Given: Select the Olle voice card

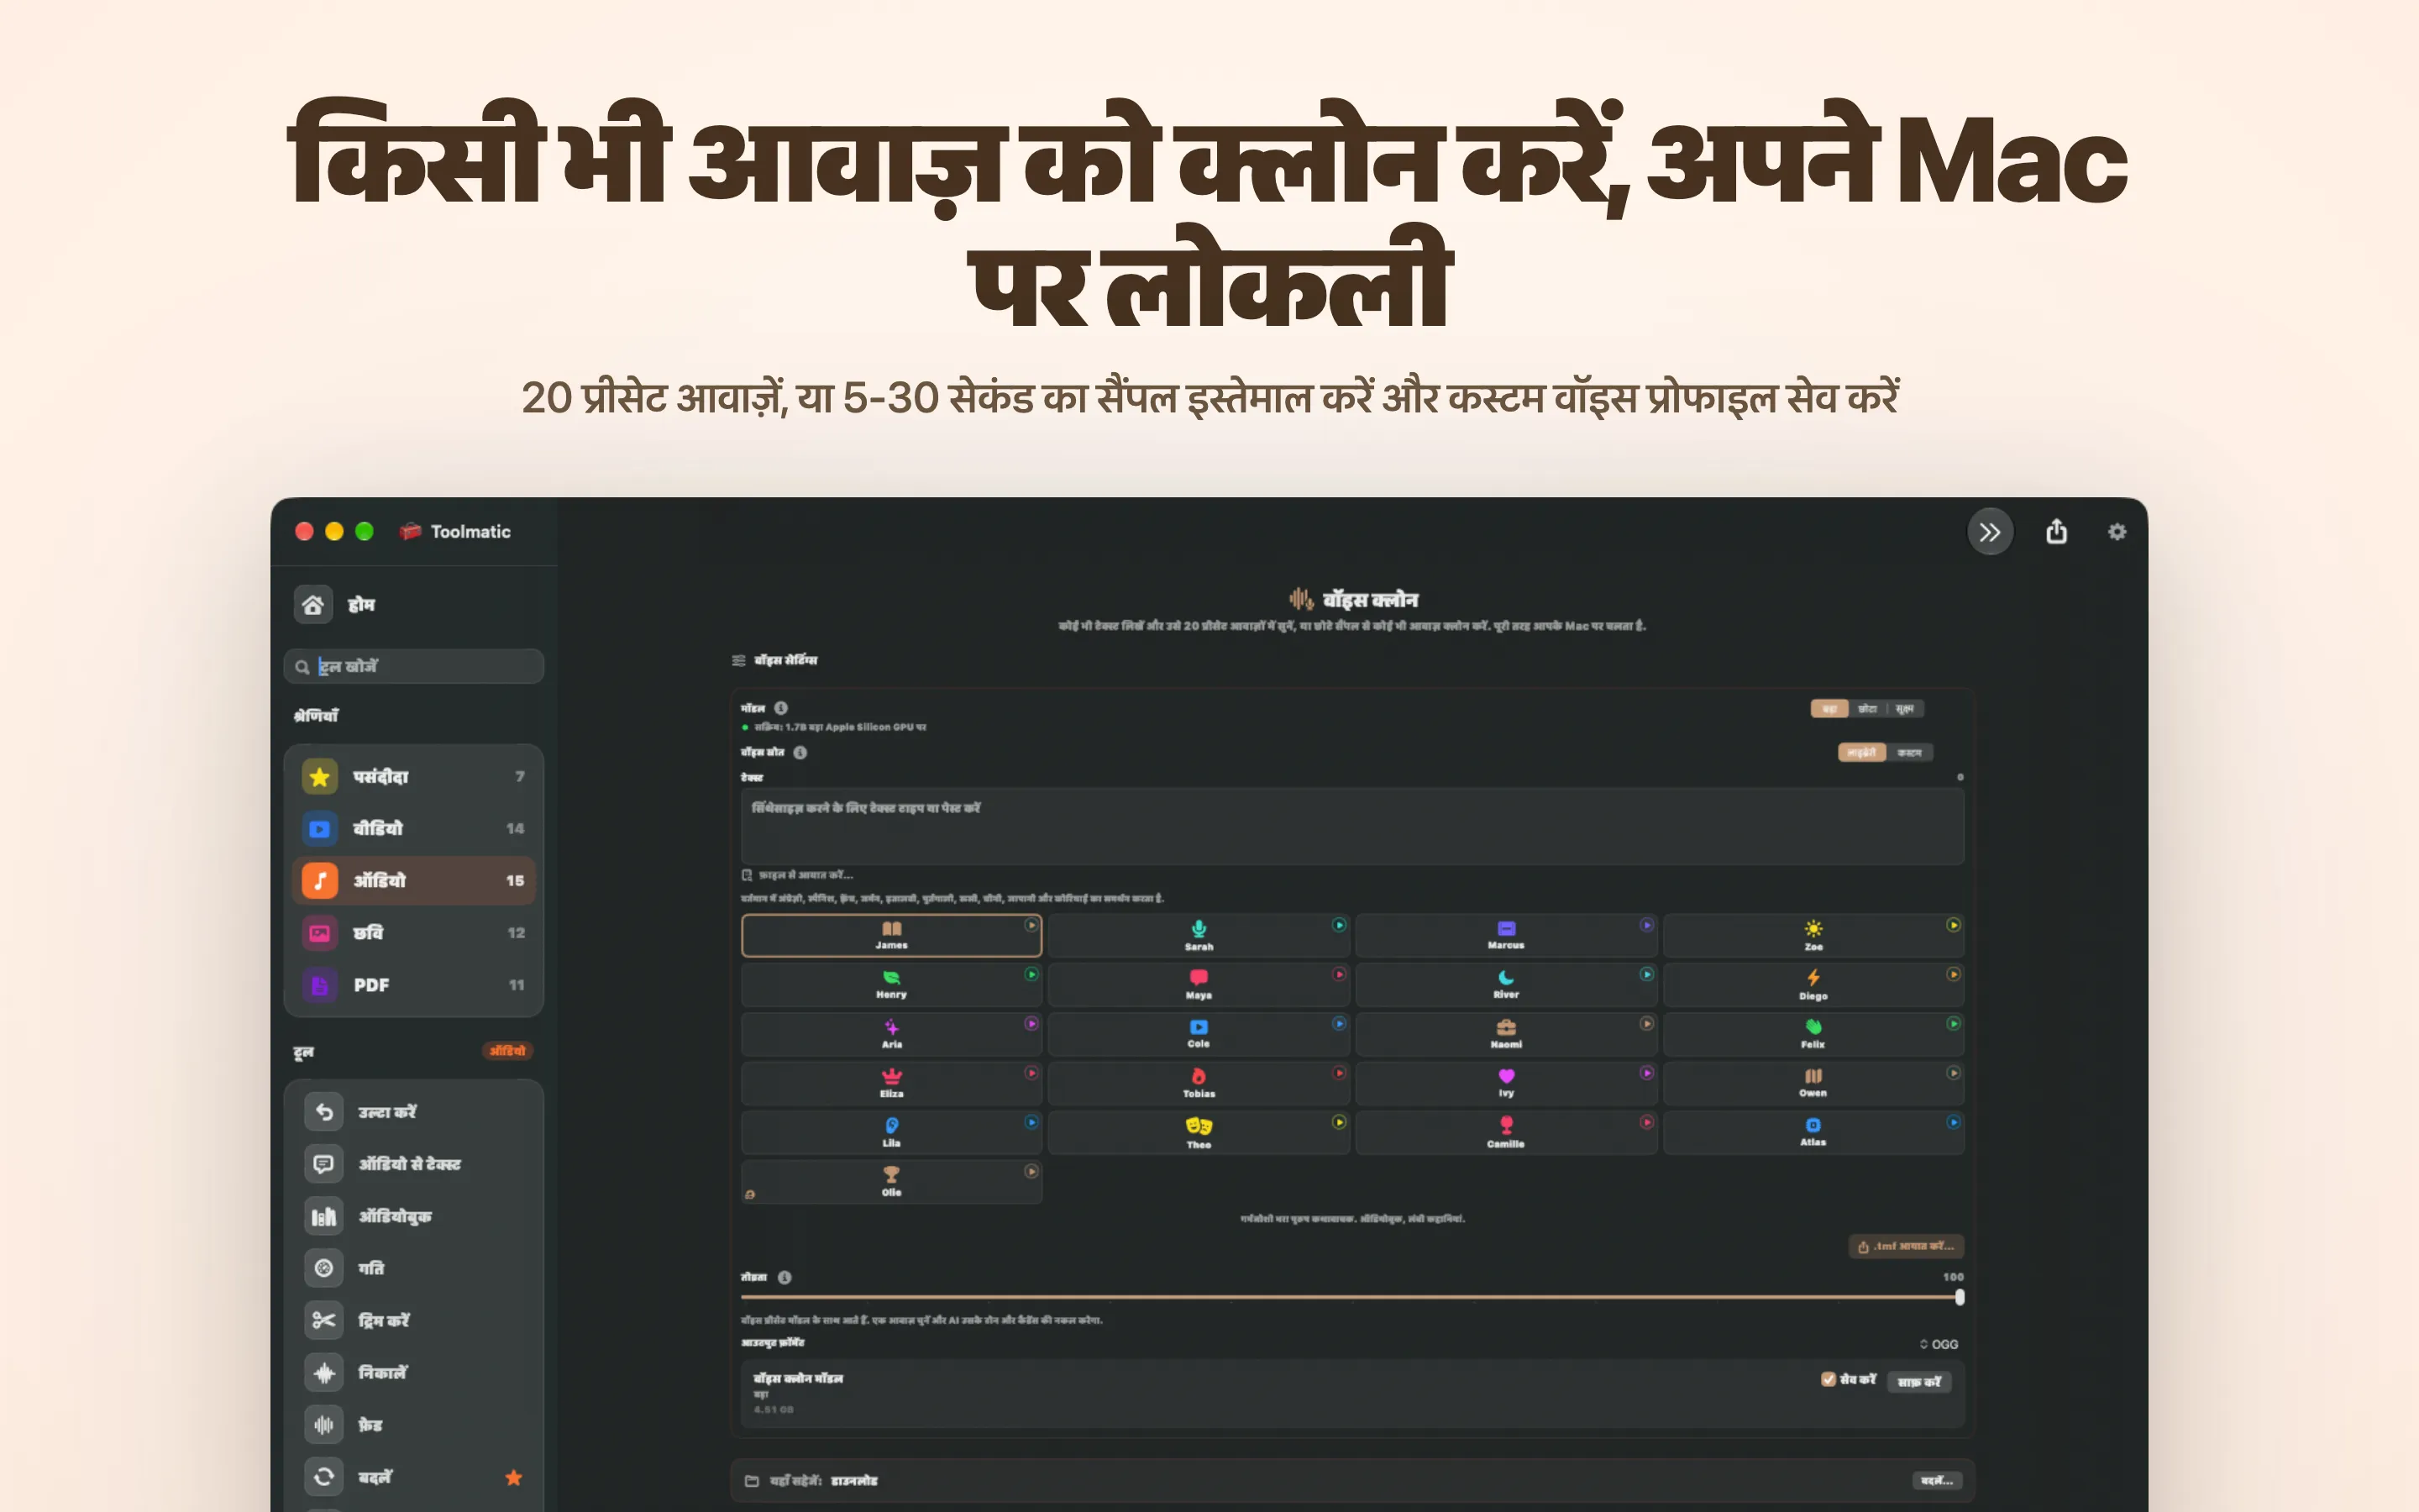Looking at the screenshot, I should [892, 1181].
